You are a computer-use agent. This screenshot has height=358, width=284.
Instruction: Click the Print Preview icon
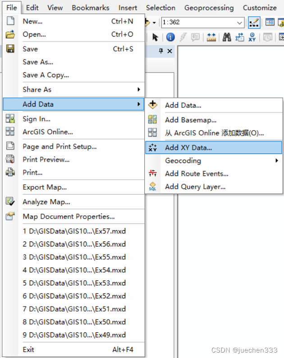pyautogui.click(x=10, y=159)
